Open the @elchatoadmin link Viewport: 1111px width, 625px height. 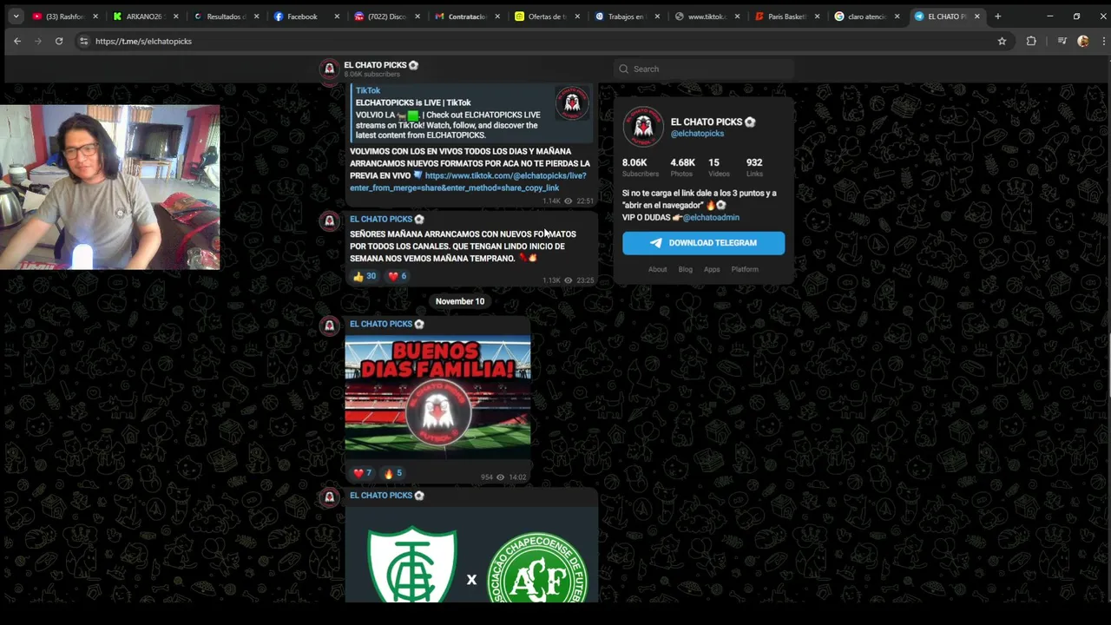(x=711, y=218)
